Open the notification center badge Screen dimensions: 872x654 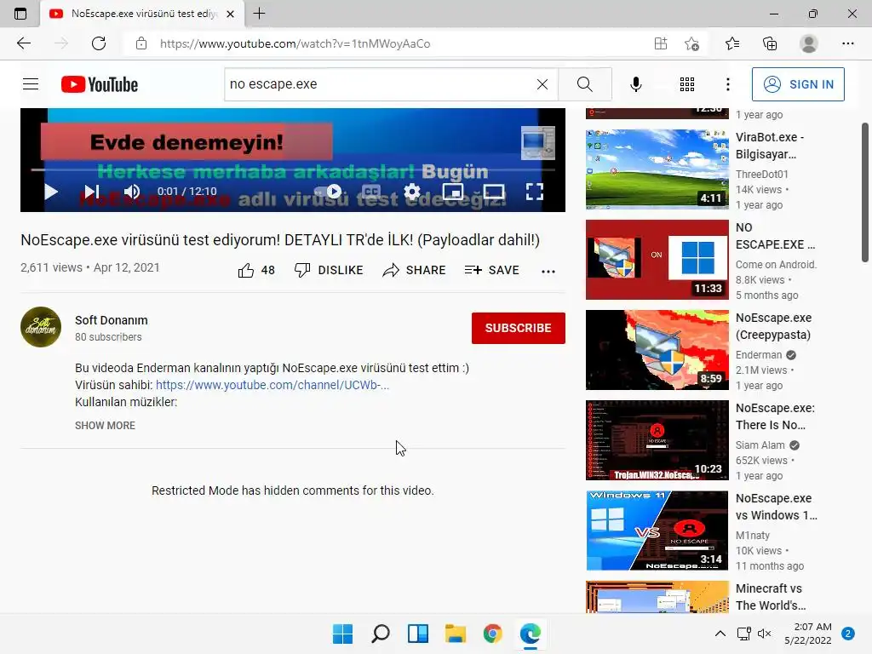848,634
